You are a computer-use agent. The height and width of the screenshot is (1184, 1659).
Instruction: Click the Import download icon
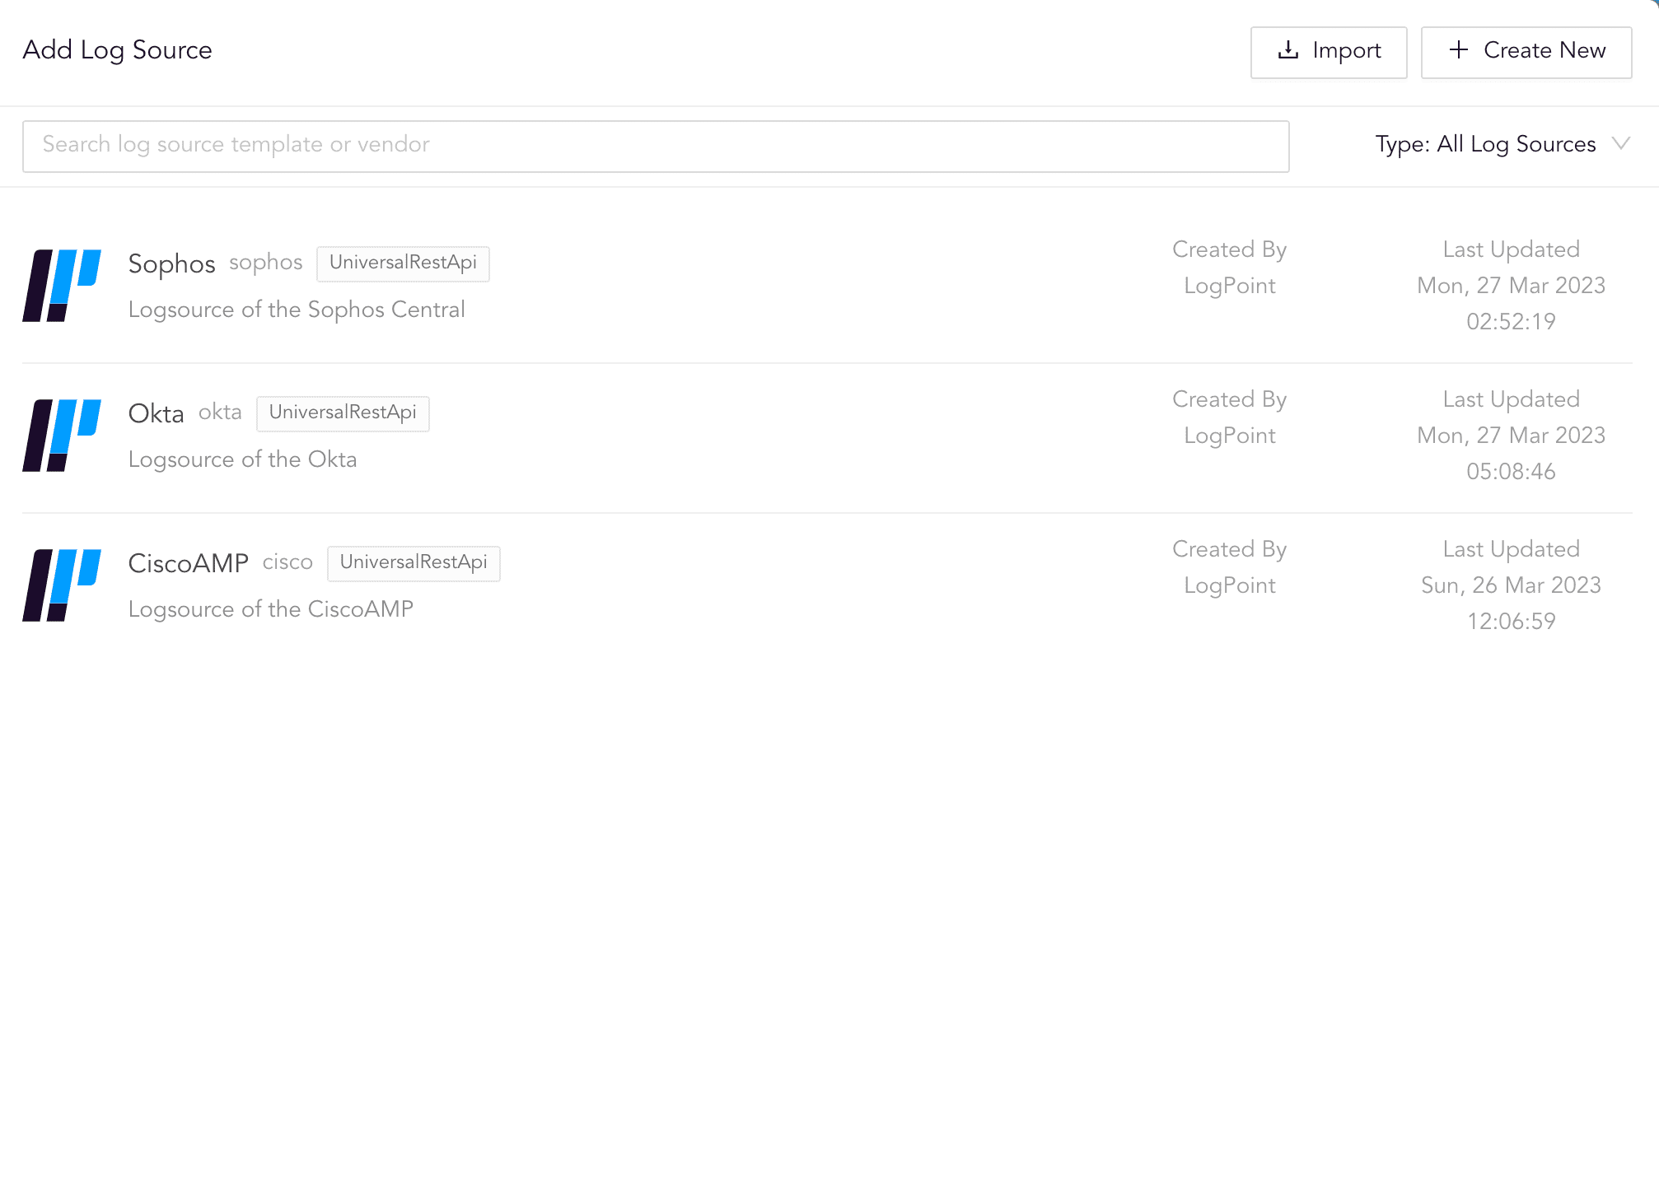tap(1287, 51)
